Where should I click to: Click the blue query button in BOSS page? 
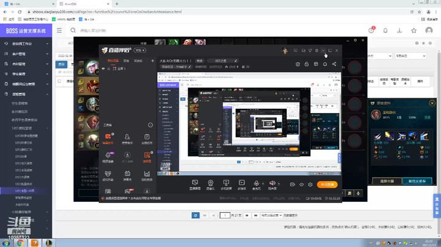coord(61,64)
